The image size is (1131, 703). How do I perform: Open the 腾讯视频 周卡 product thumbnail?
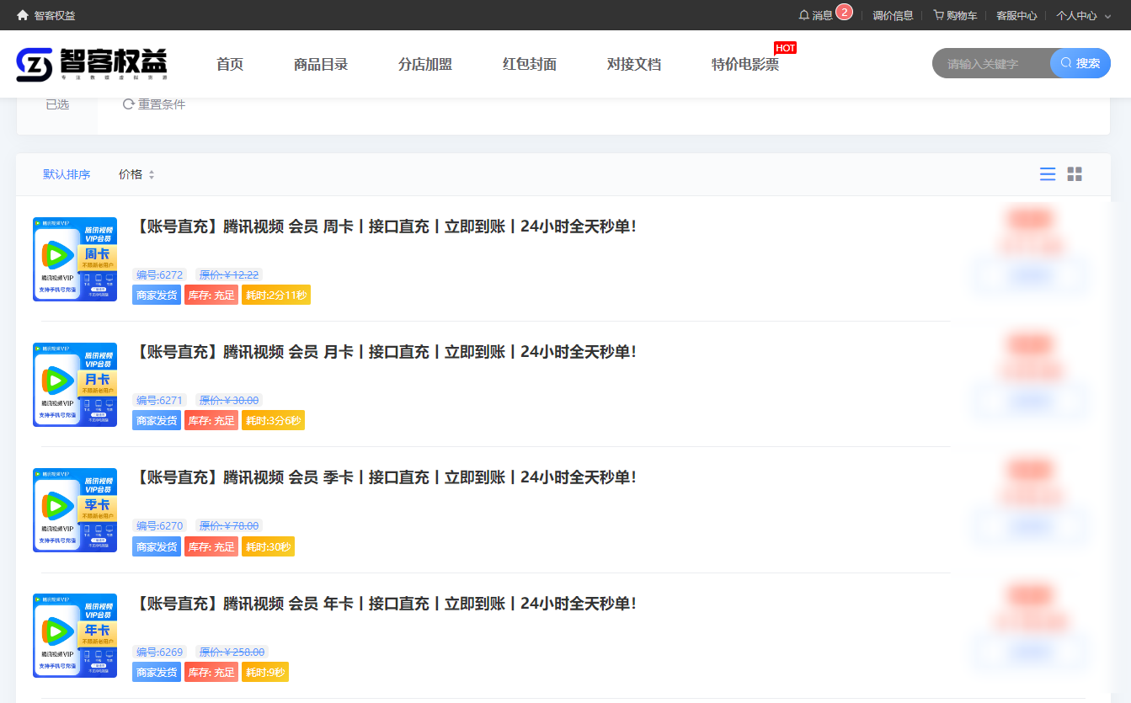tap(75, 259)
